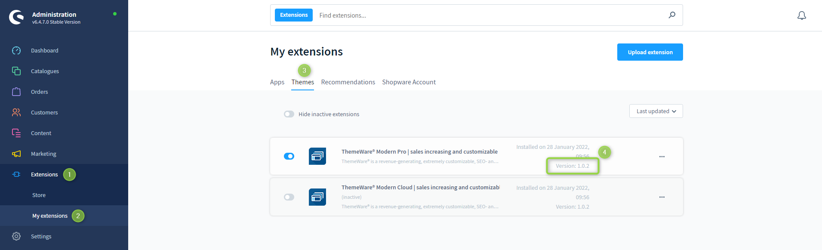Click the (inactive) label of Modern Cloud

[351, 197]
